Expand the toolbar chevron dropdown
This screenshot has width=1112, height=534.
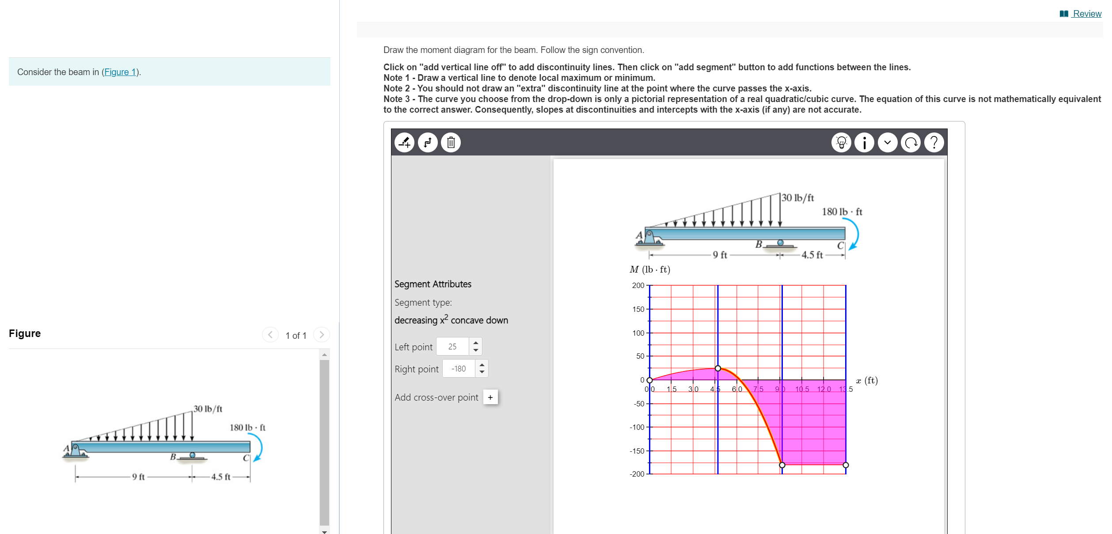[x=888, y=142]
